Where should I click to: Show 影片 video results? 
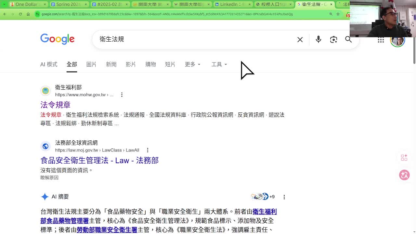tap(131, 64)
